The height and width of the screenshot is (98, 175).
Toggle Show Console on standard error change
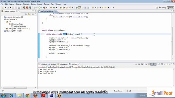pos(155,64)
